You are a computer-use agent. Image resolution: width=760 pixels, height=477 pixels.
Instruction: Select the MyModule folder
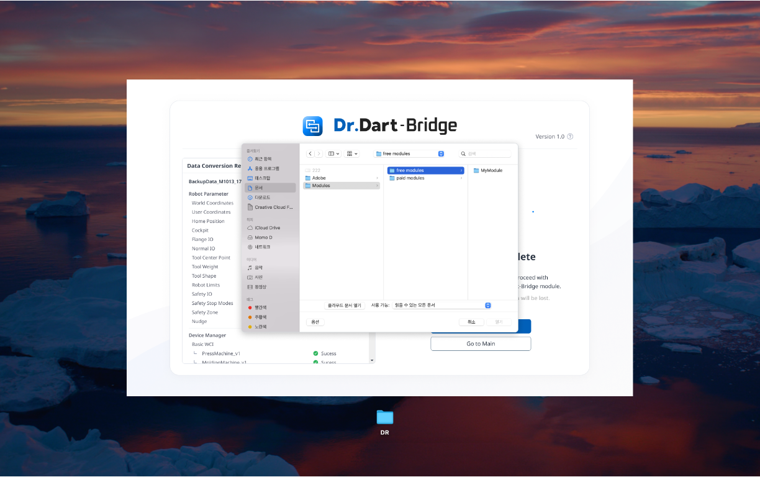click(x=491, y=170)
